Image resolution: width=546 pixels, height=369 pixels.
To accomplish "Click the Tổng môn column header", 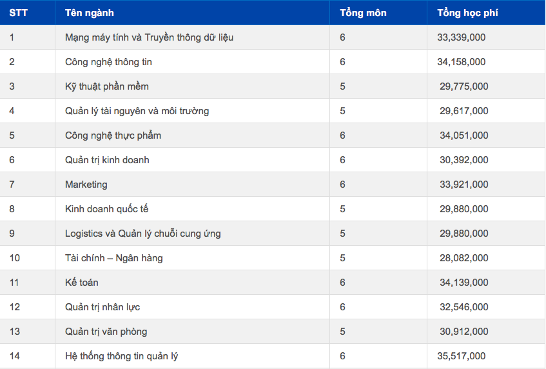I will click(363, 13).
